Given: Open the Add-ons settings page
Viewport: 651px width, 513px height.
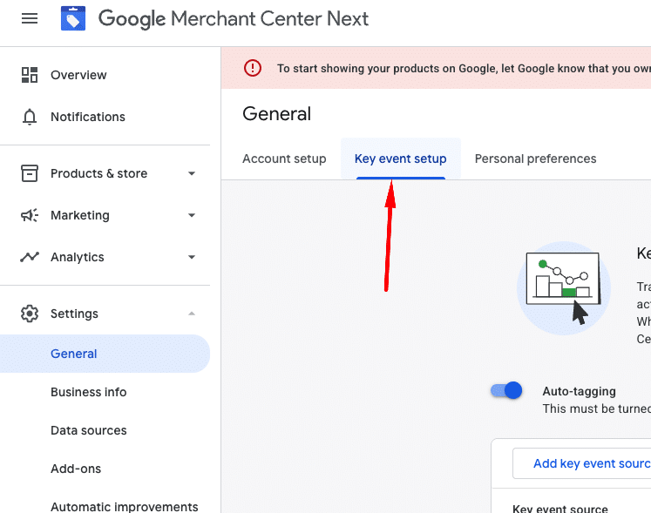Looking at the screenshot, I should tap(76, 469).
